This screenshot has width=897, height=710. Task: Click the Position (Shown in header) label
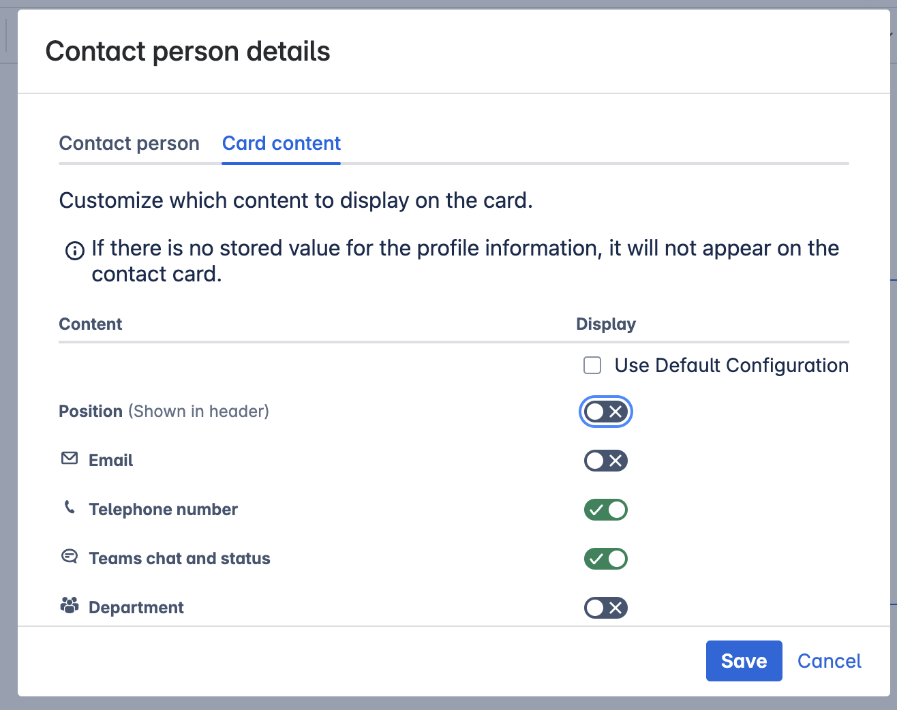click(164, 411)
